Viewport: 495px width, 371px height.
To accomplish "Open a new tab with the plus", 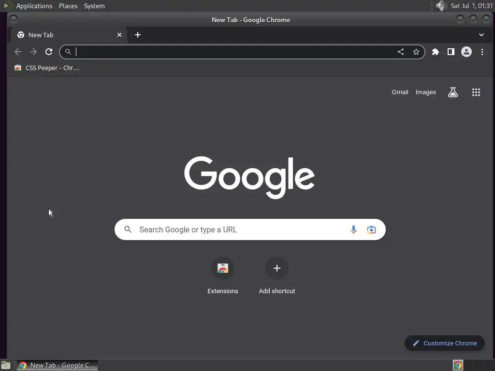I will pyautogui.click(x=138, y=35).
